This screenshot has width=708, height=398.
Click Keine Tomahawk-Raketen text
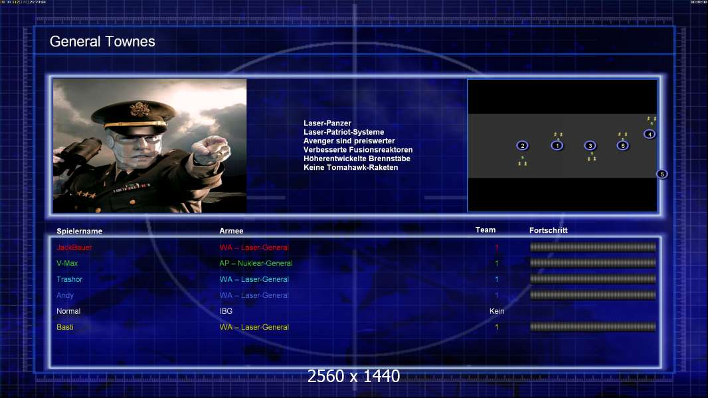[x=351, y=167]
